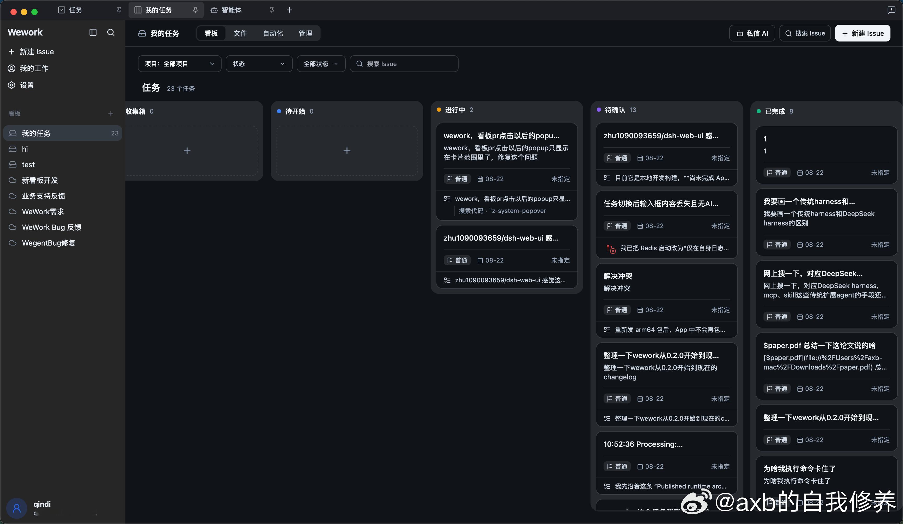Open the 管理 tab
The image size is (903, 524).
pyautogui.click(x=305, y=33)
